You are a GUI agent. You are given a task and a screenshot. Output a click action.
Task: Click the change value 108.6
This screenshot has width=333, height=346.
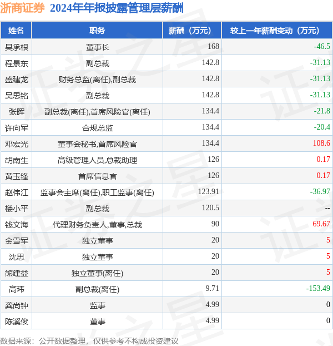click(321, 143)
